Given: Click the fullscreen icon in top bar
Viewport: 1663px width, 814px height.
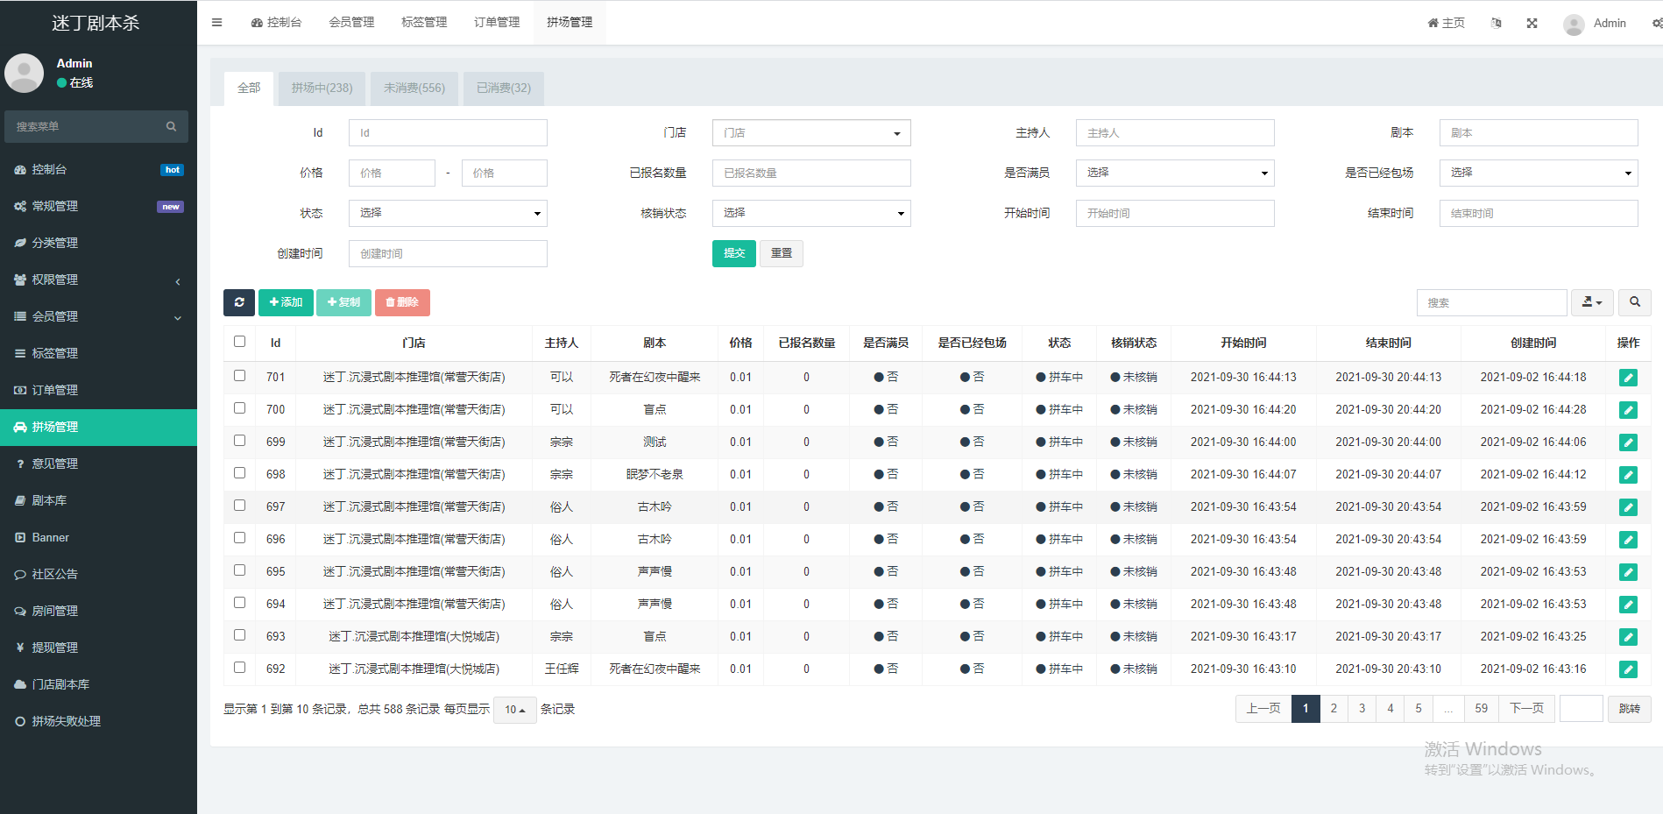Looking at the screenshot, I should click(x=1532, y=24).
